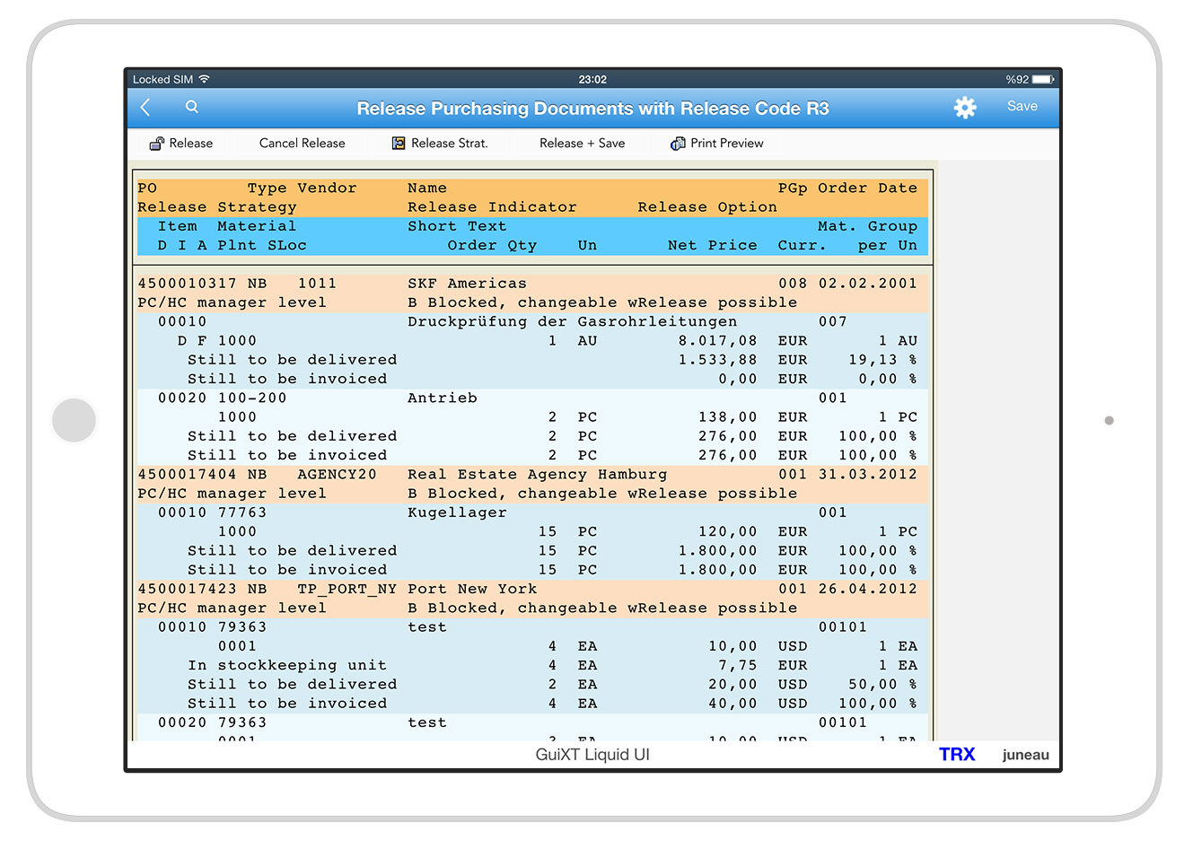Click the juneau system label

(1025, 755)
